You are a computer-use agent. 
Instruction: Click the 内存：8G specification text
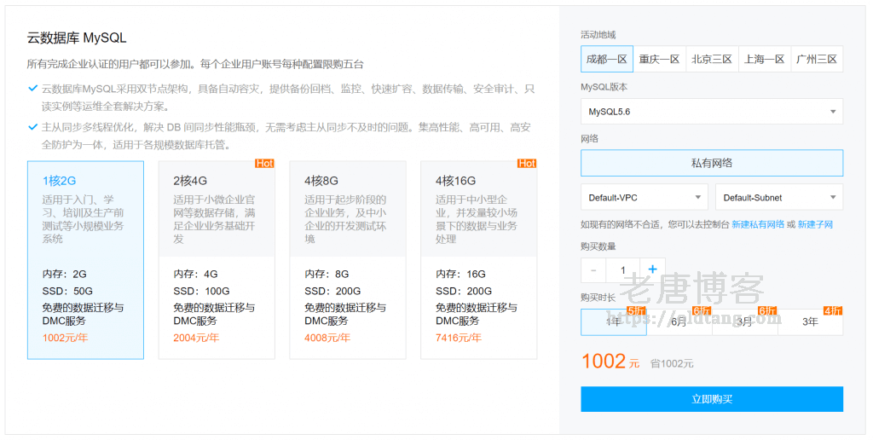(327, 274)
